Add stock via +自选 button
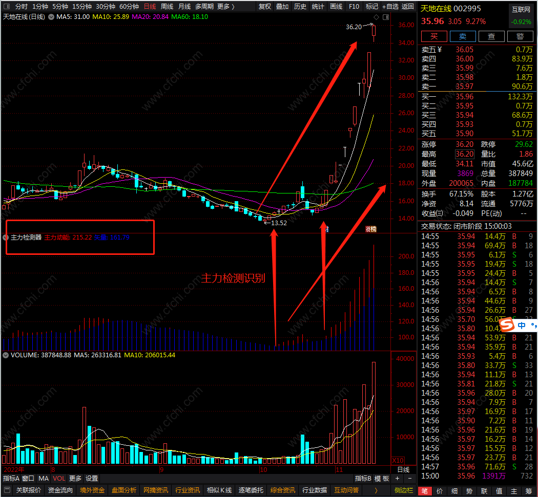Screen dimensions: 538x497 pos(390,6)
